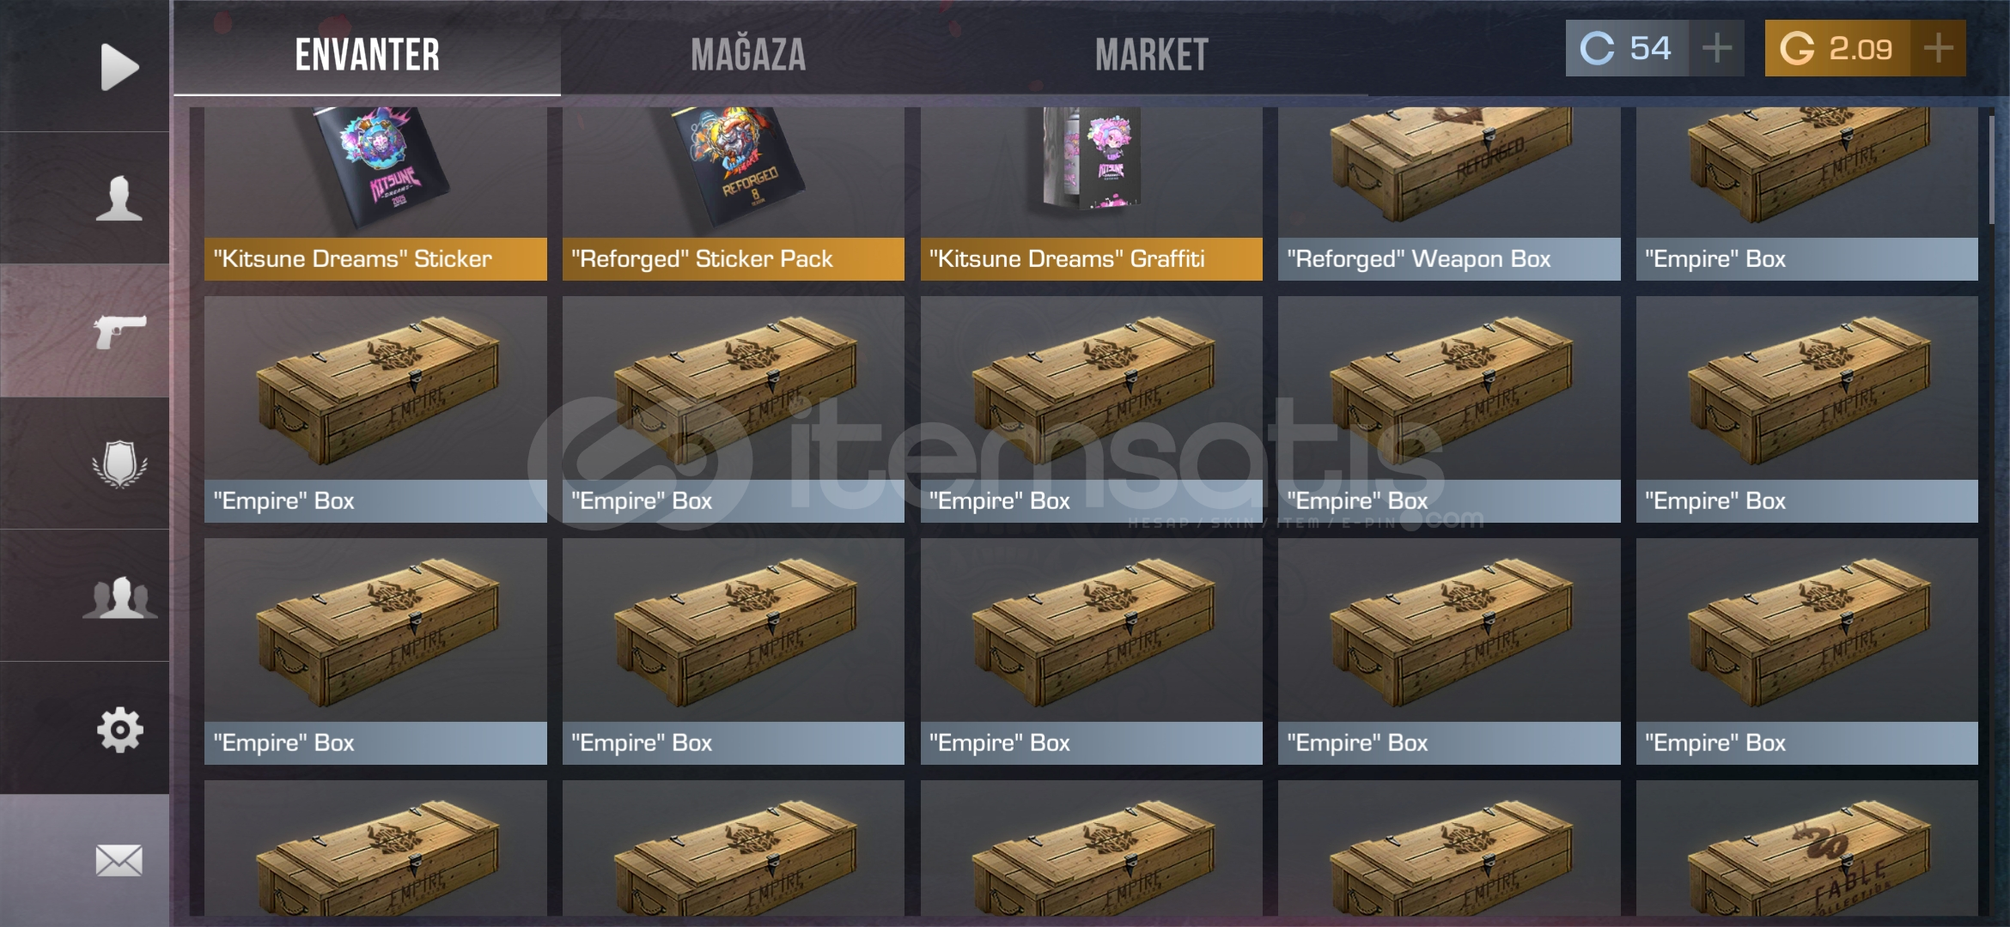
Task: Open the shield laurel rank icon
Action: pyautogui.click(x=119, y=464)
